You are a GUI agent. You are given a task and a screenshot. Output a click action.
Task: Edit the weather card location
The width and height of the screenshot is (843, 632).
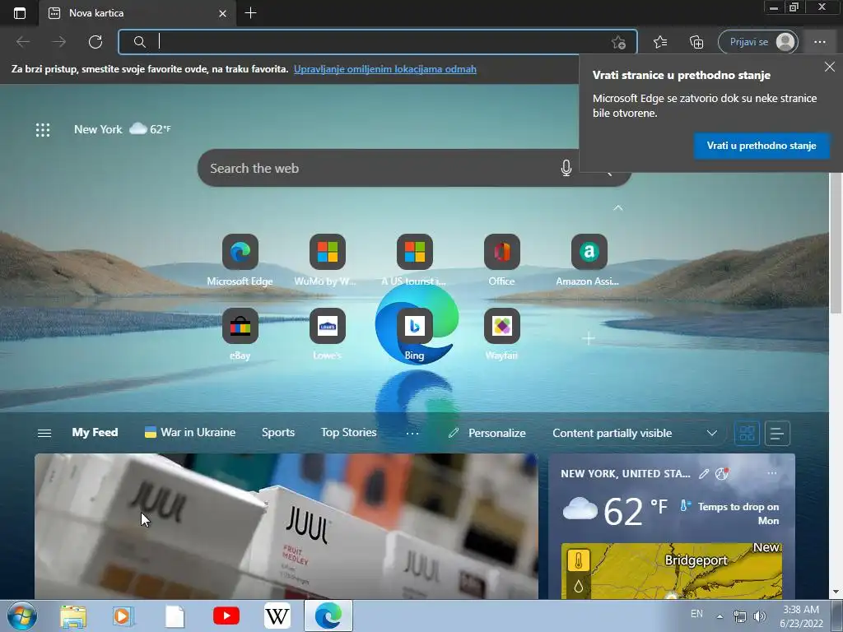click(704, 473)
